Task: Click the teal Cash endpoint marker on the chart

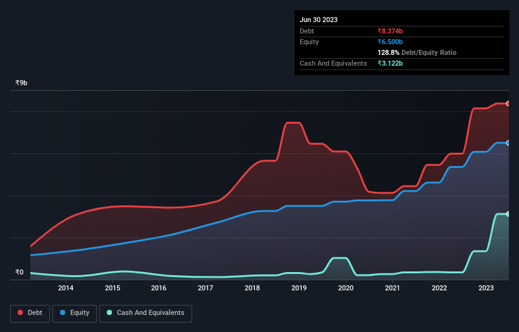Action: (508, 214)
